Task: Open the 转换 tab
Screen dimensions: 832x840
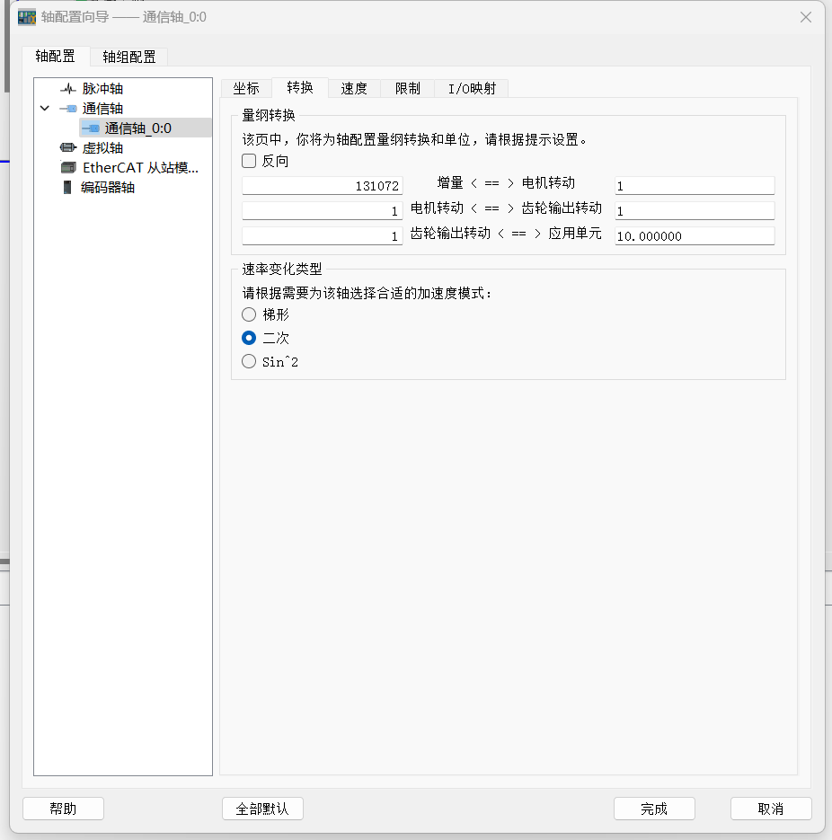Action: tap(300, 88)
